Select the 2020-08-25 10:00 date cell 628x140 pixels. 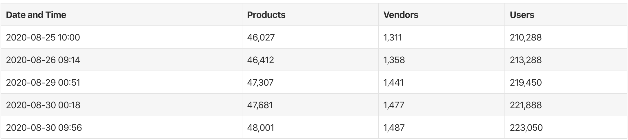click(43, 37)
